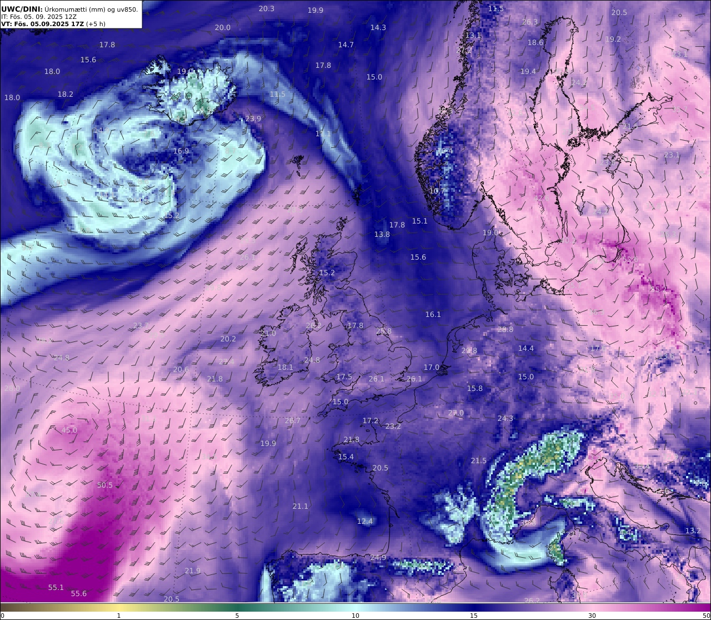The image size is (711, 620).
Task: Select the 18.2 value west of Iceland
Action: (66, 95)
